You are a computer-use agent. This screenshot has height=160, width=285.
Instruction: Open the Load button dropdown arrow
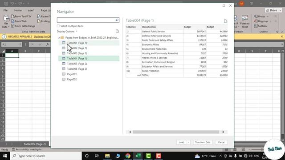[188, 142]
